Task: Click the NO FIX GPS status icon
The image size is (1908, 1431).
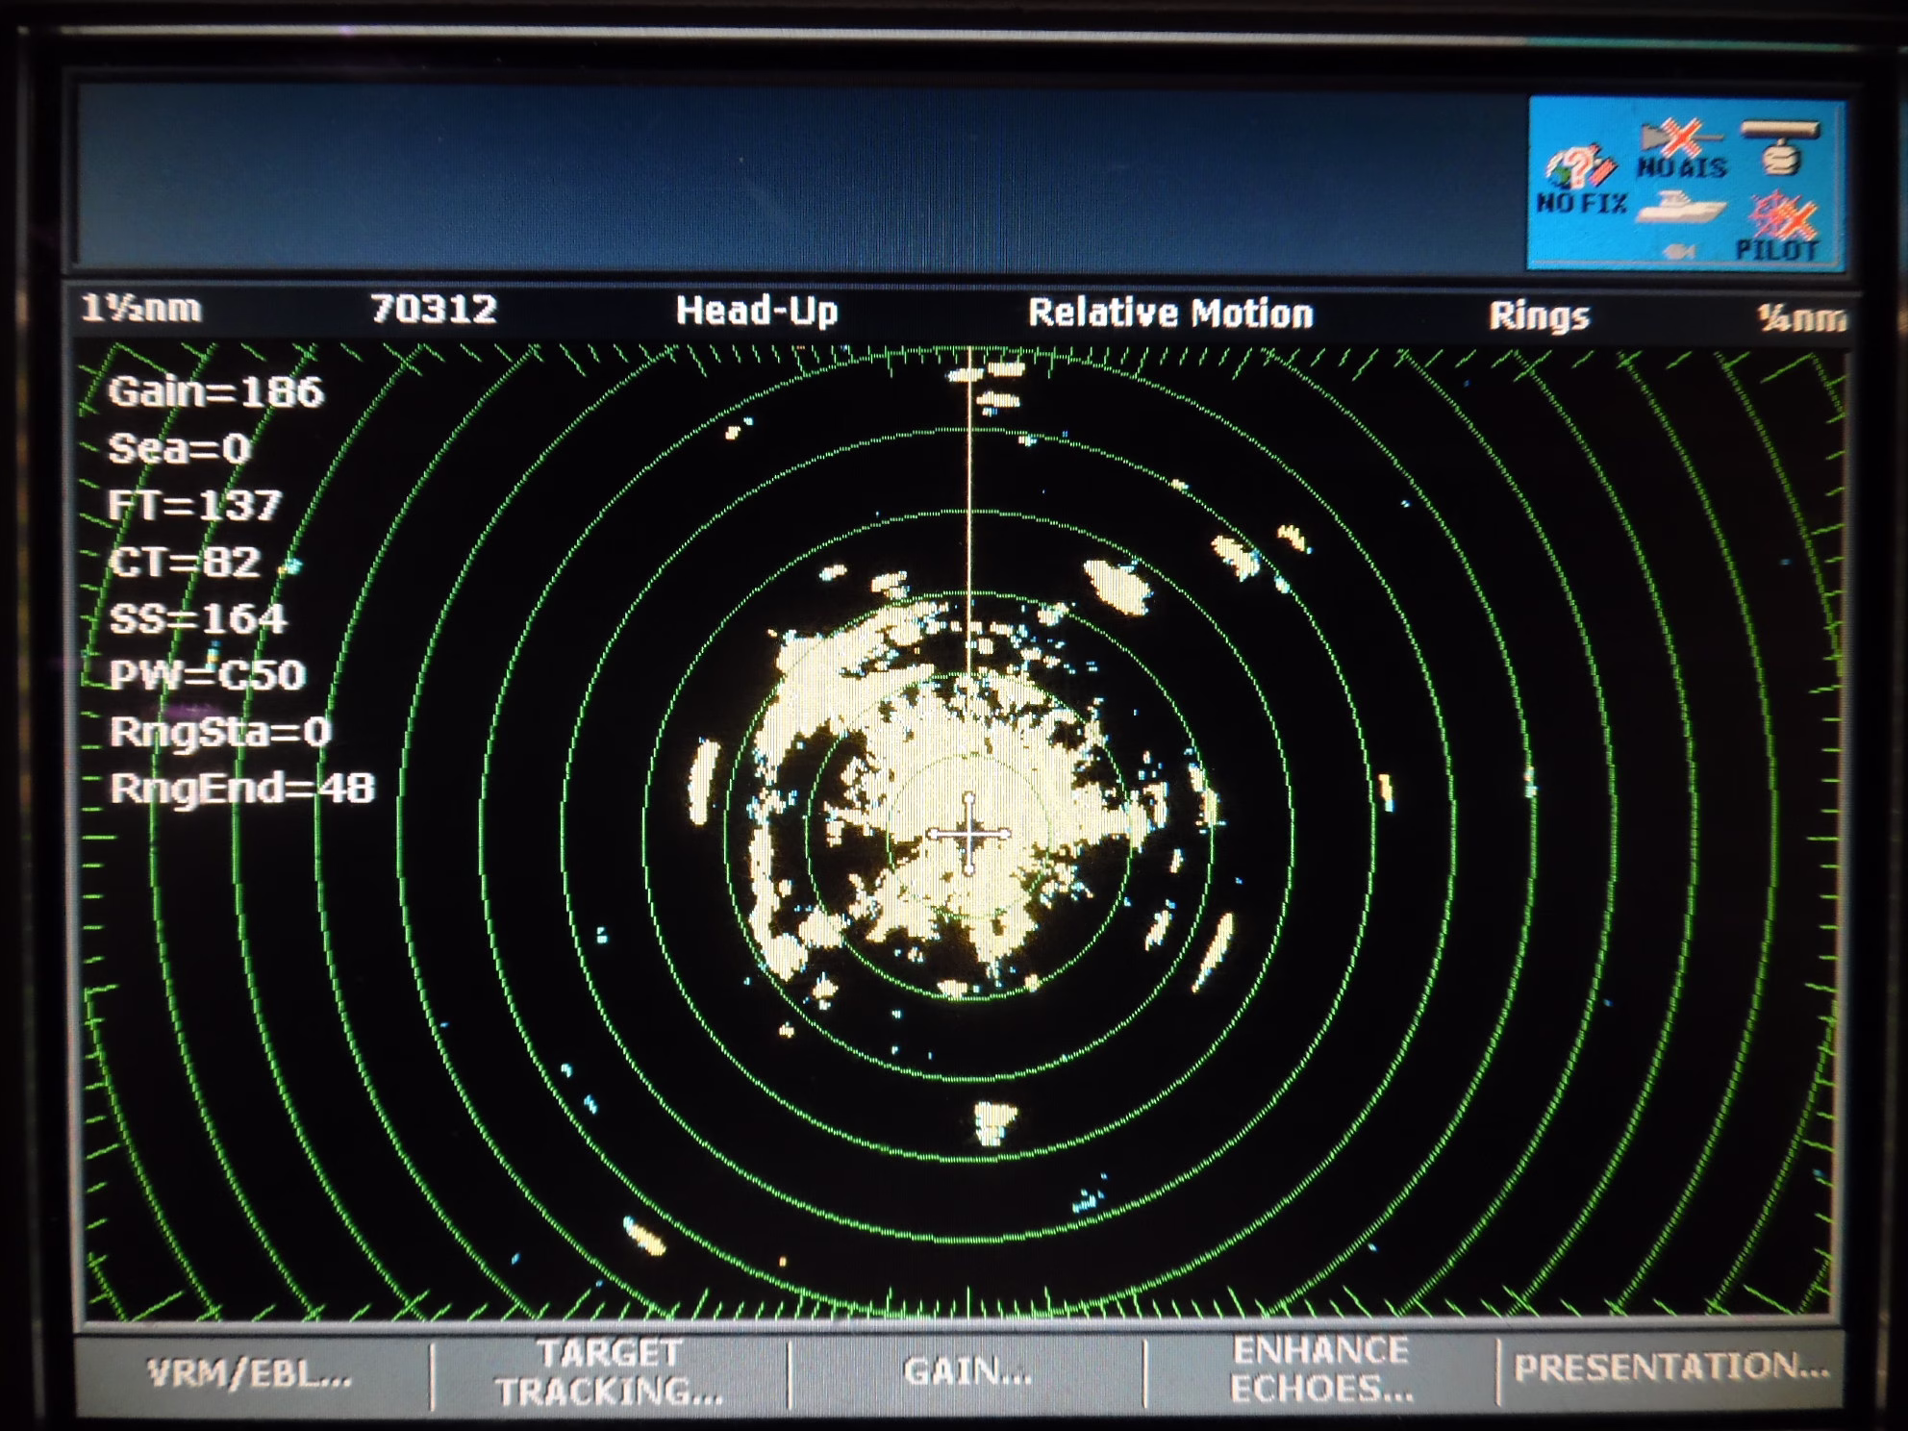Action: coord(1581,179)
